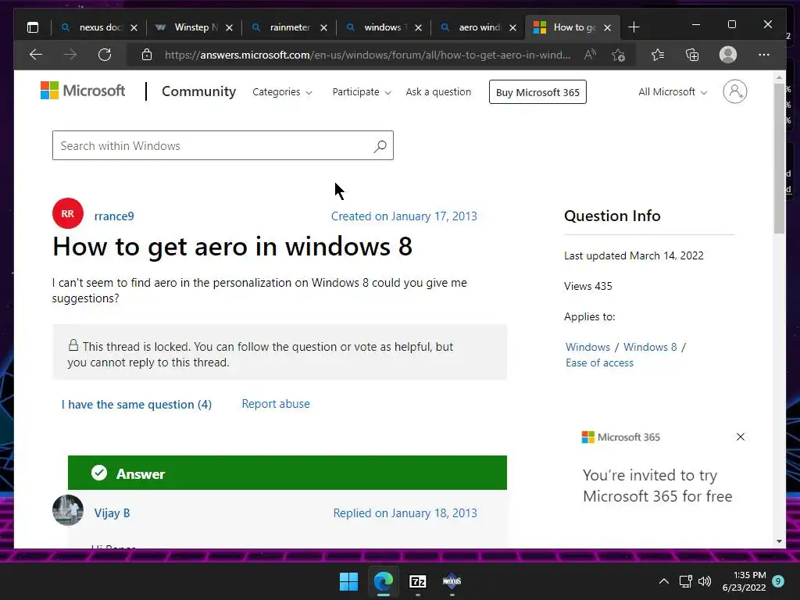Expand the All Microsoft dropdown
This screenshot has height=600, width=800.
[673, 92]
